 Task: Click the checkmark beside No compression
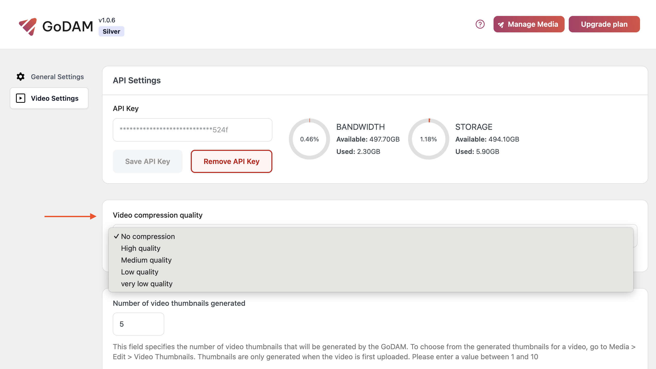116,236
